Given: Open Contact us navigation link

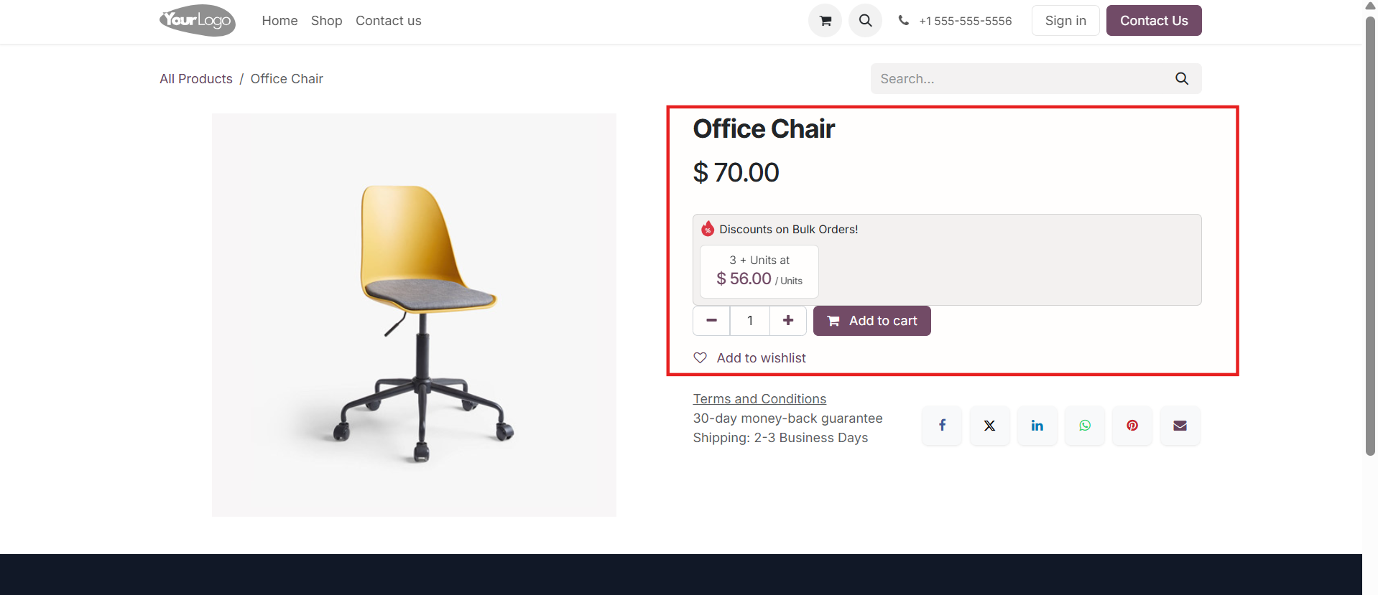Looking at the screenshot, I should pyautogui.click(x=389, y=21).
